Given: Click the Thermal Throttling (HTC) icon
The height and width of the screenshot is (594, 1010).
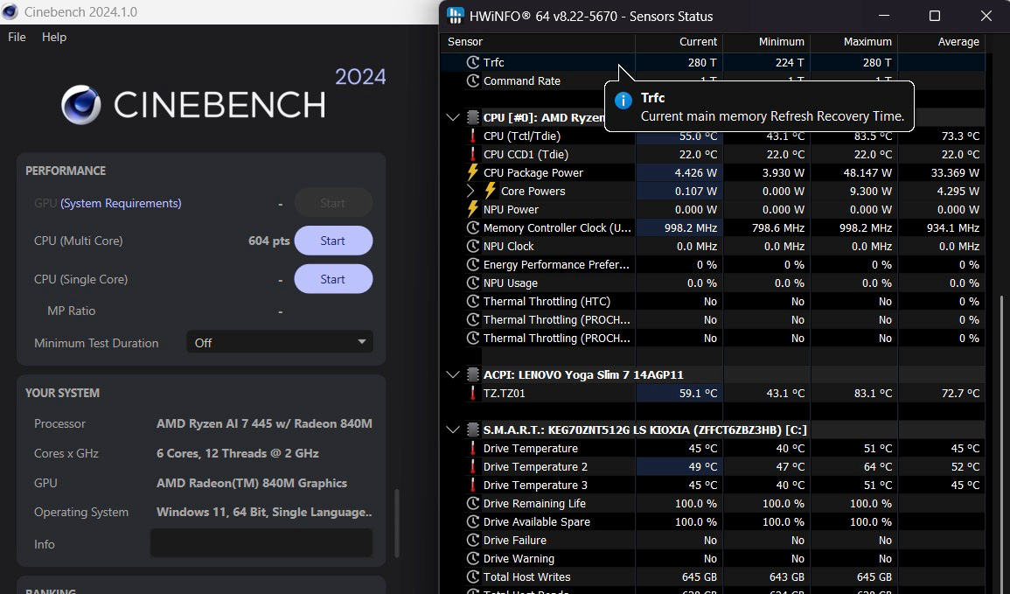Looking at the screenshot, I should click(x=473, y=302).
